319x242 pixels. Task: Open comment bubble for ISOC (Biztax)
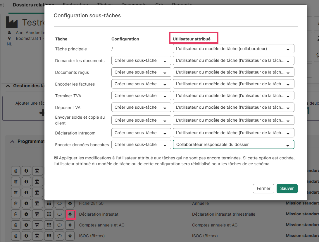point(59,236)
